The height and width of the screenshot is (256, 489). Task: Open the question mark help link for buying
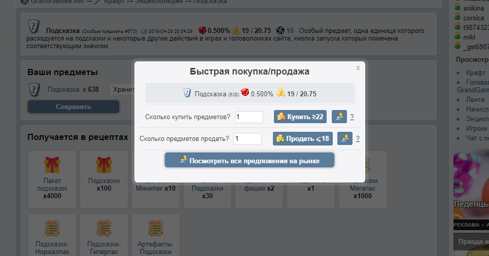click(x=352, y=117)
